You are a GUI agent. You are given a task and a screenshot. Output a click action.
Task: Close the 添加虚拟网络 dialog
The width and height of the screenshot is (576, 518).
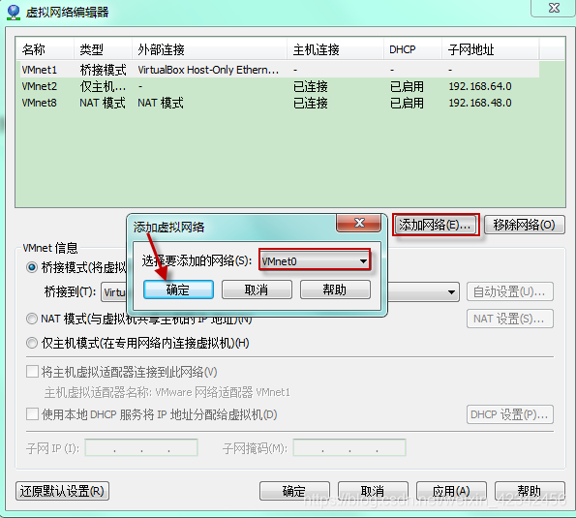358,223
